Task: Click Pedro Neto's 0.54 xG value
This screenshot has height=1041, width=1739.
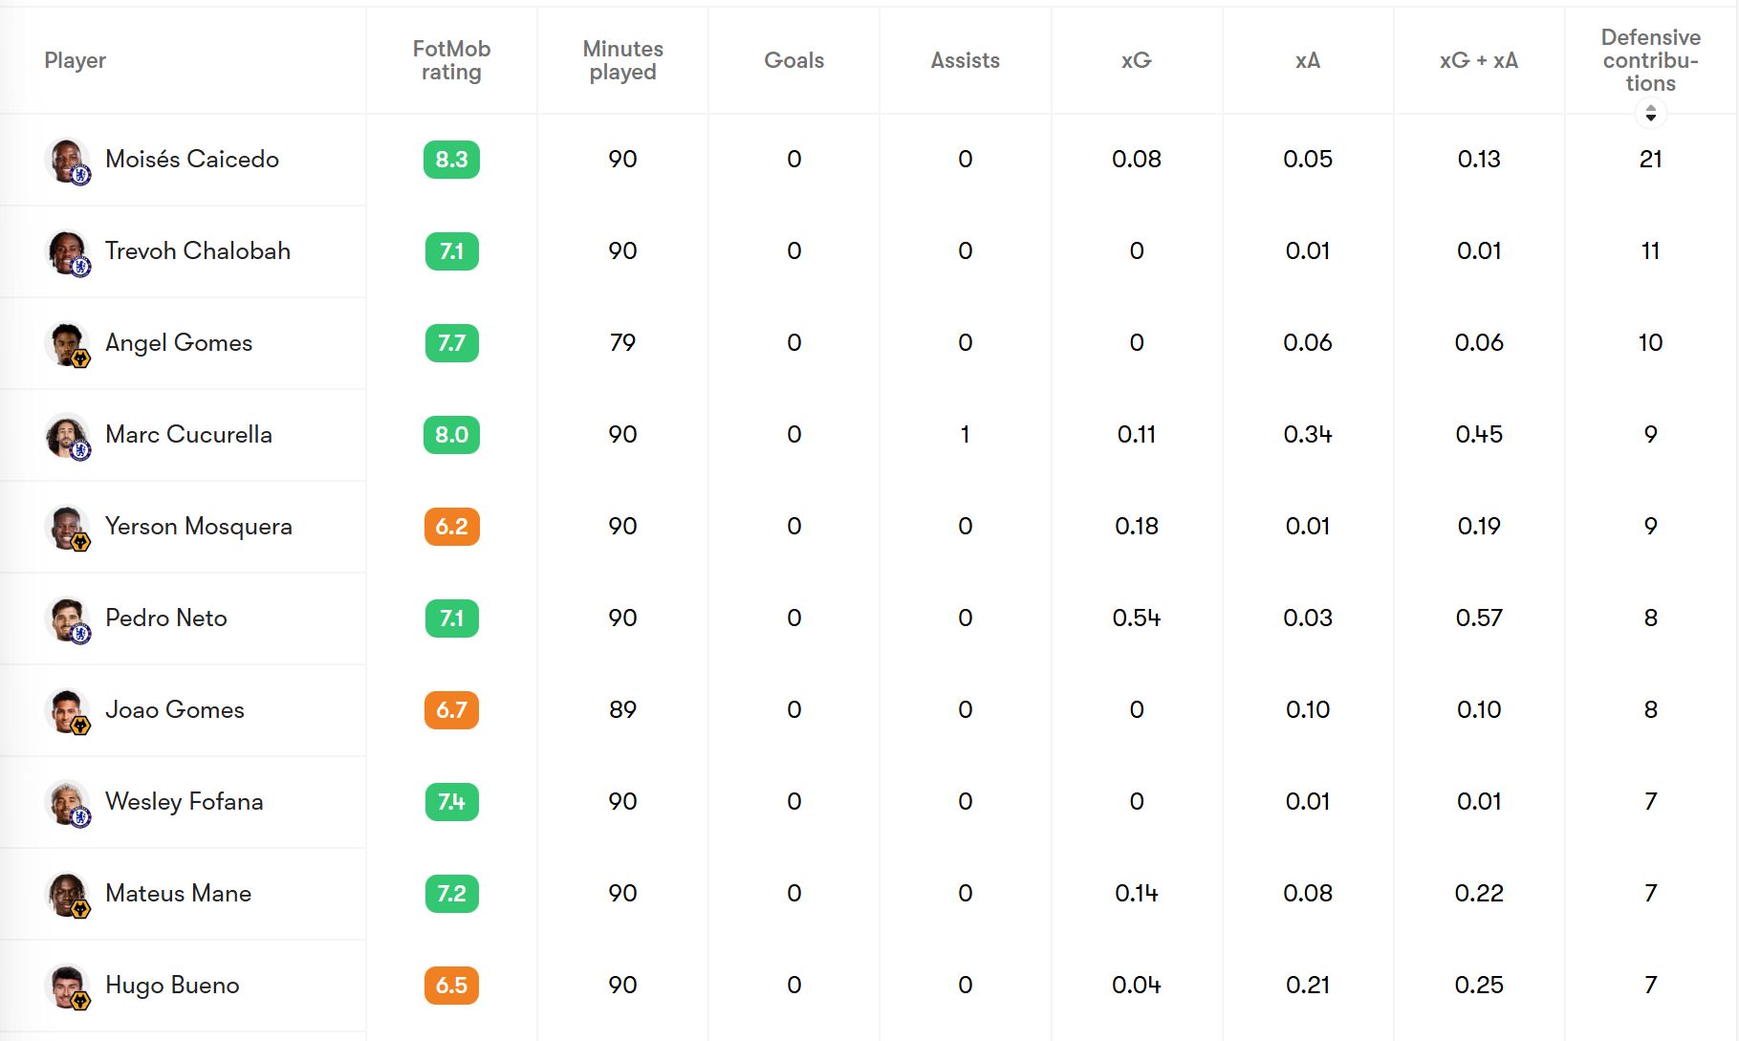Action: click(1136, 618)
